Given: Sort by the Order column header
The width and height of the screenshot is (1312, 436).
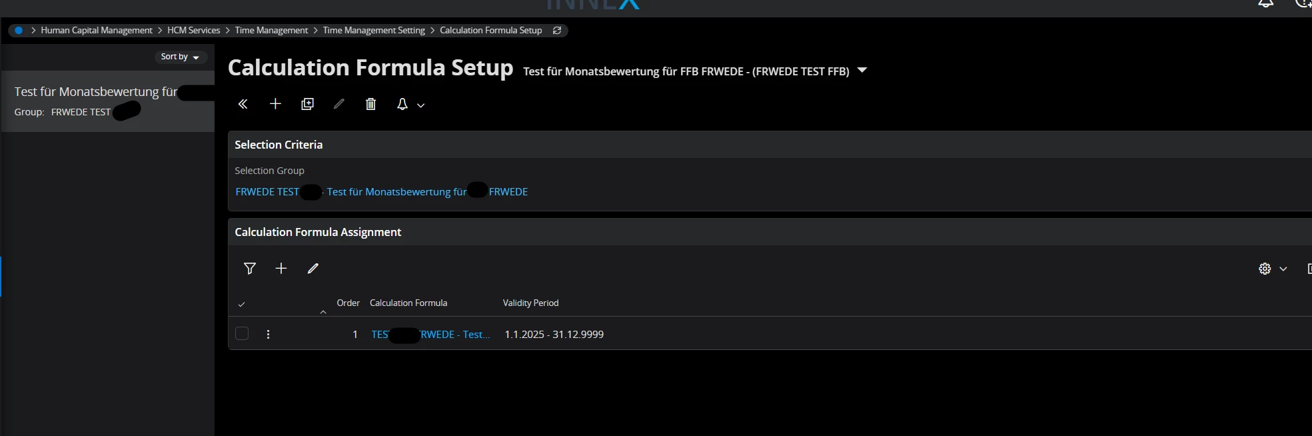Looking at the screenshot, I should pyautogui.click(x=348, y=303).
